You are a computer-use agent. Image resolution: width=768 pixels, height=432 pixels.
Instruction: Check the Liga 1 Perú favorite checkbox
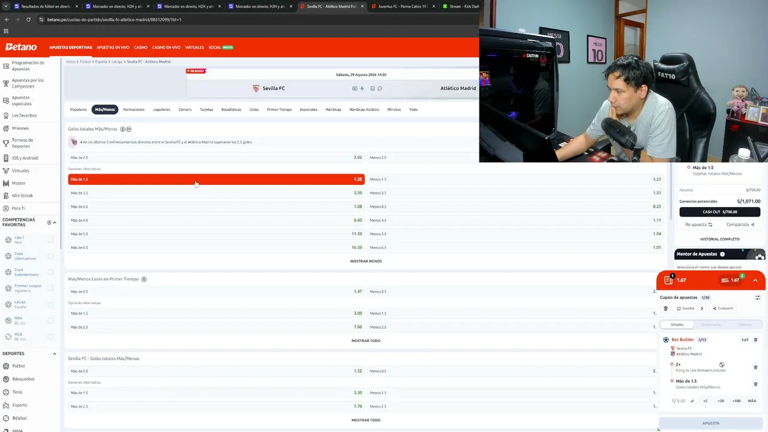tap(50, 240)
